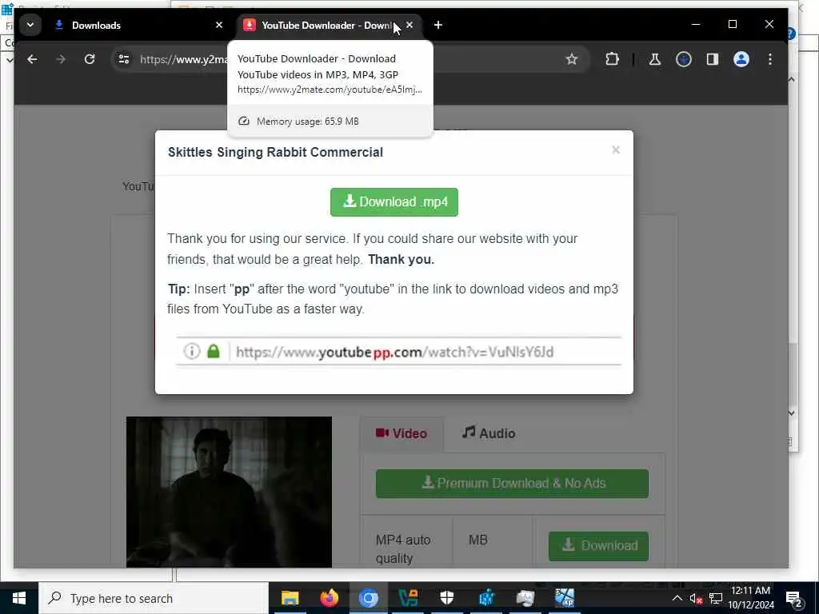Screen dimensions: 819x614
Task: Go back to the previous page
Action: pyautogui.click(x=32, y=59)
